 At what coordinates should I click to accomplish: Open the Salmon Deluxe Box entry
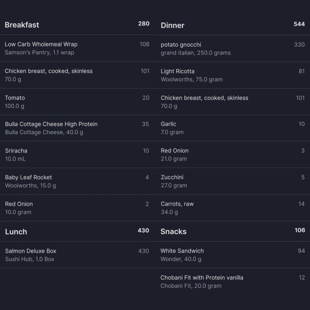(x=77, y=255)
